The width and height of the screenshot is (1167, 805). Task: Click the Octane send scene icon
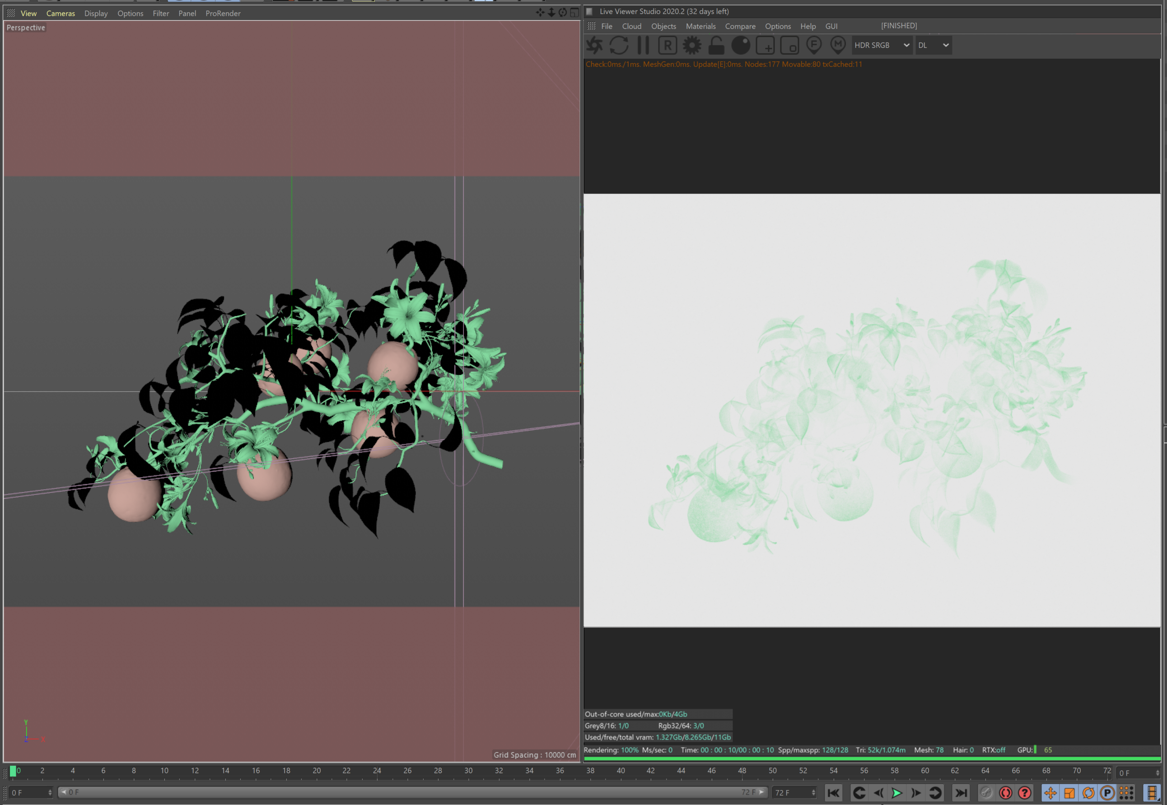[594, 46]
